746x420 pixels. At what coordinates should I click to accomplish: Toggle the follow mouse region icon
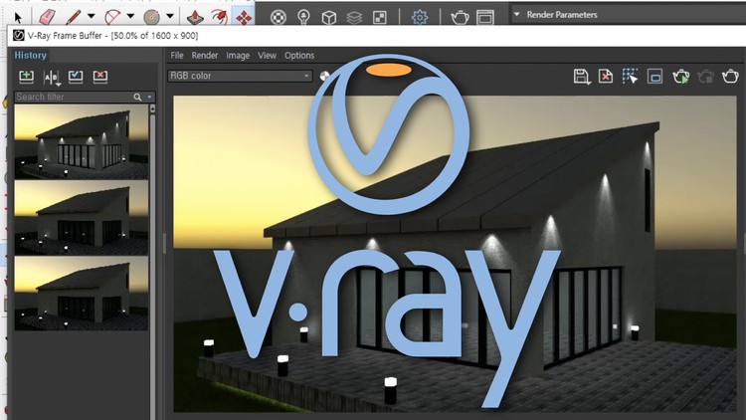click(x=630, y=77)
